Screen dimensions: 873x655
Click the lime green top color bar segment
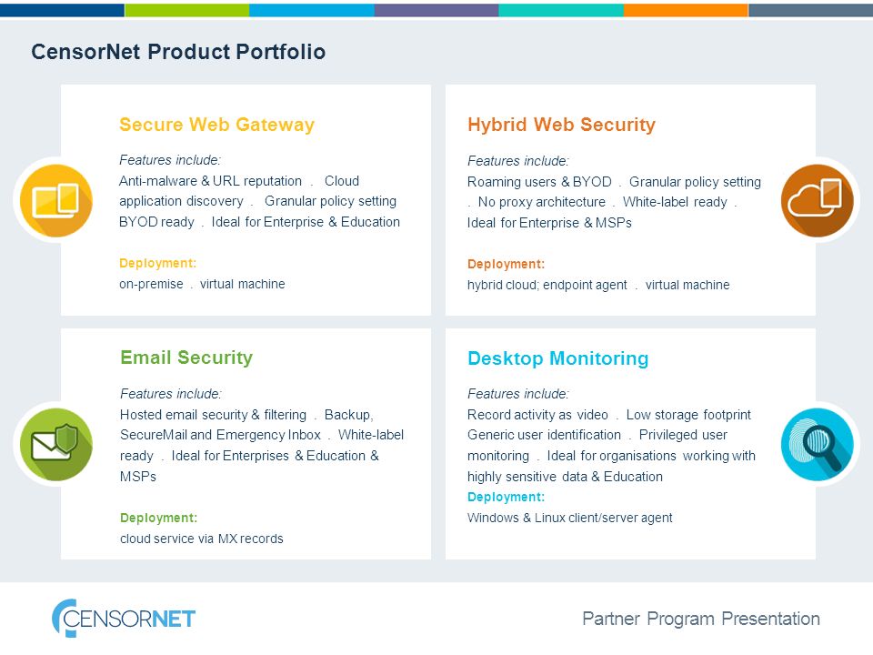tap(187, 10)
